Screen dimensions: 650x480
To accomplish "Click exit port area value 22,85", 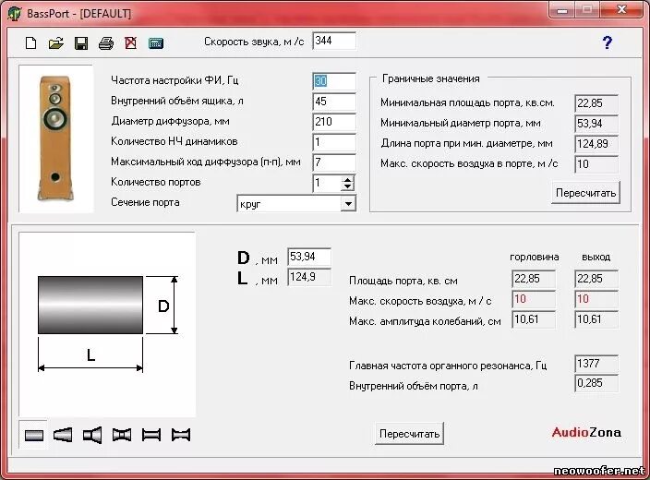I will click(x=596, y=279).
